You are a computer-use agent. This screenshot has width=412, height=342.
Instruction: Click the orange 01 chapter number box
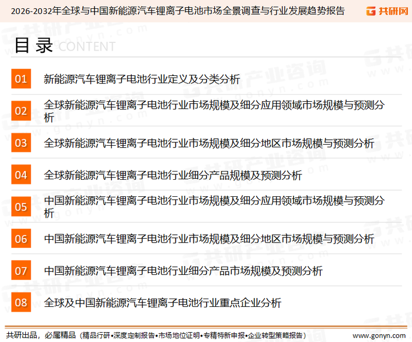(x=21, y=79)
